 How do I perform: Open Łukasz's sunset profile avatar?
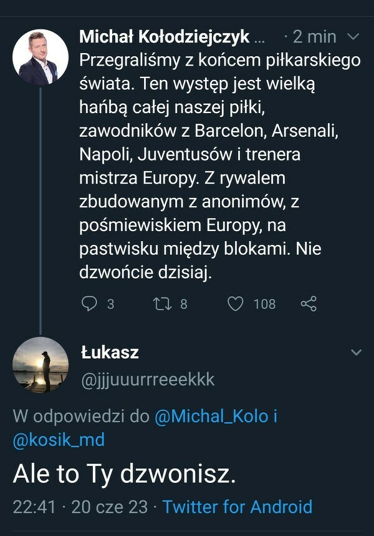(41, 365)
